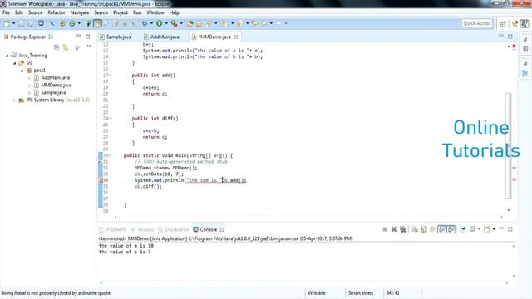Close the MMDemo.java editor tab

click(236, 37)
